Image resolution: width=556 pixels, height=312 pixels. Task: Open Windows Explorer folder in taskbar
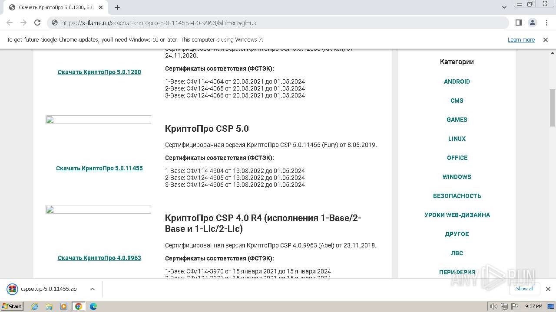[x=49, y=306]
